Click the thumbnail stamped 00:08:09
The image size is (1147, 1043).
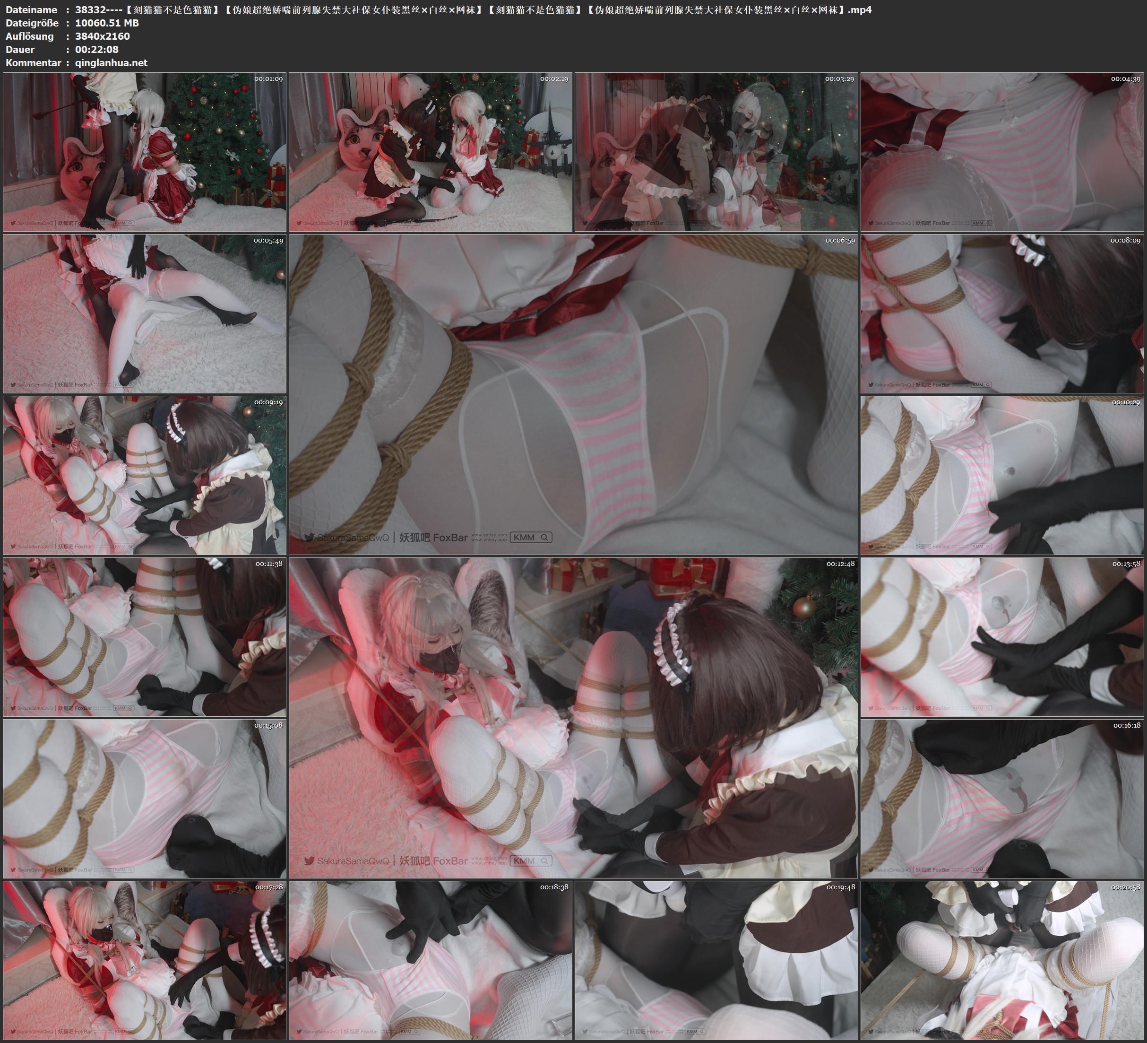click(1002, 313)
